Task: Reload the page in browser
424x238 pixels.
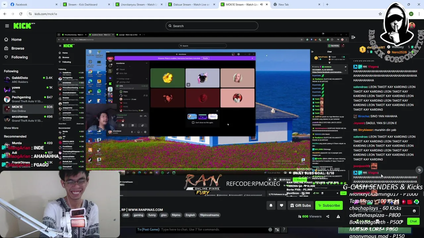Action: pyautogui.click(x=21, y=14)
